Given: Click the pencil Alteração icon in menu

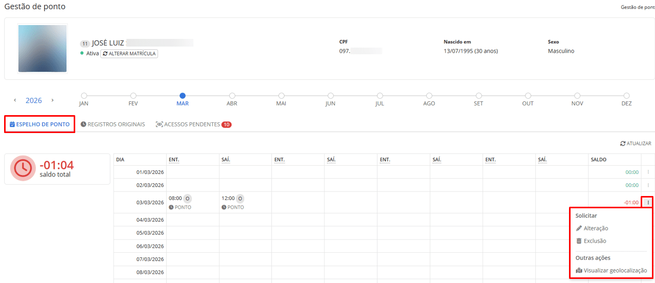Looking at the screenshot, I should click(x=579, y=228).
